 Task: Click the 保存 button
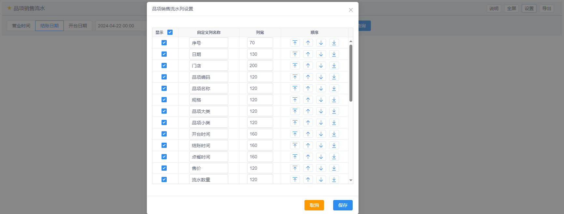click(x=343, y=205)
